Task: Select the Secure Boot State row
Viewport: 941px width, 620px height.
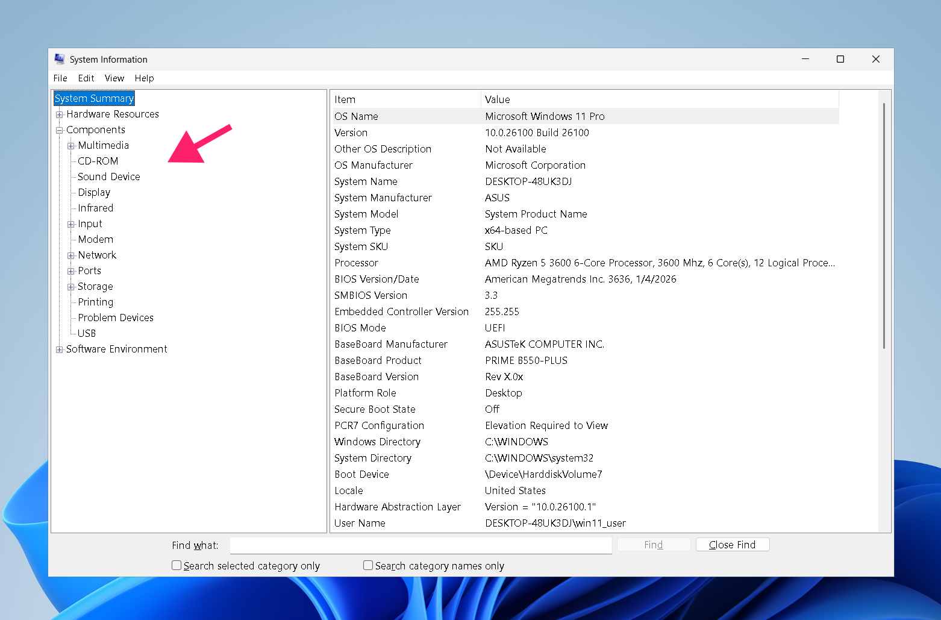Action: pos(586,409)
